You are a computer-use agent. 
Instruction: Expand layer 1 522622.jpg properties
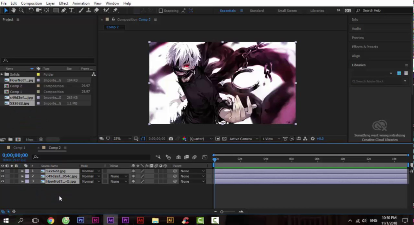point(23,171)
